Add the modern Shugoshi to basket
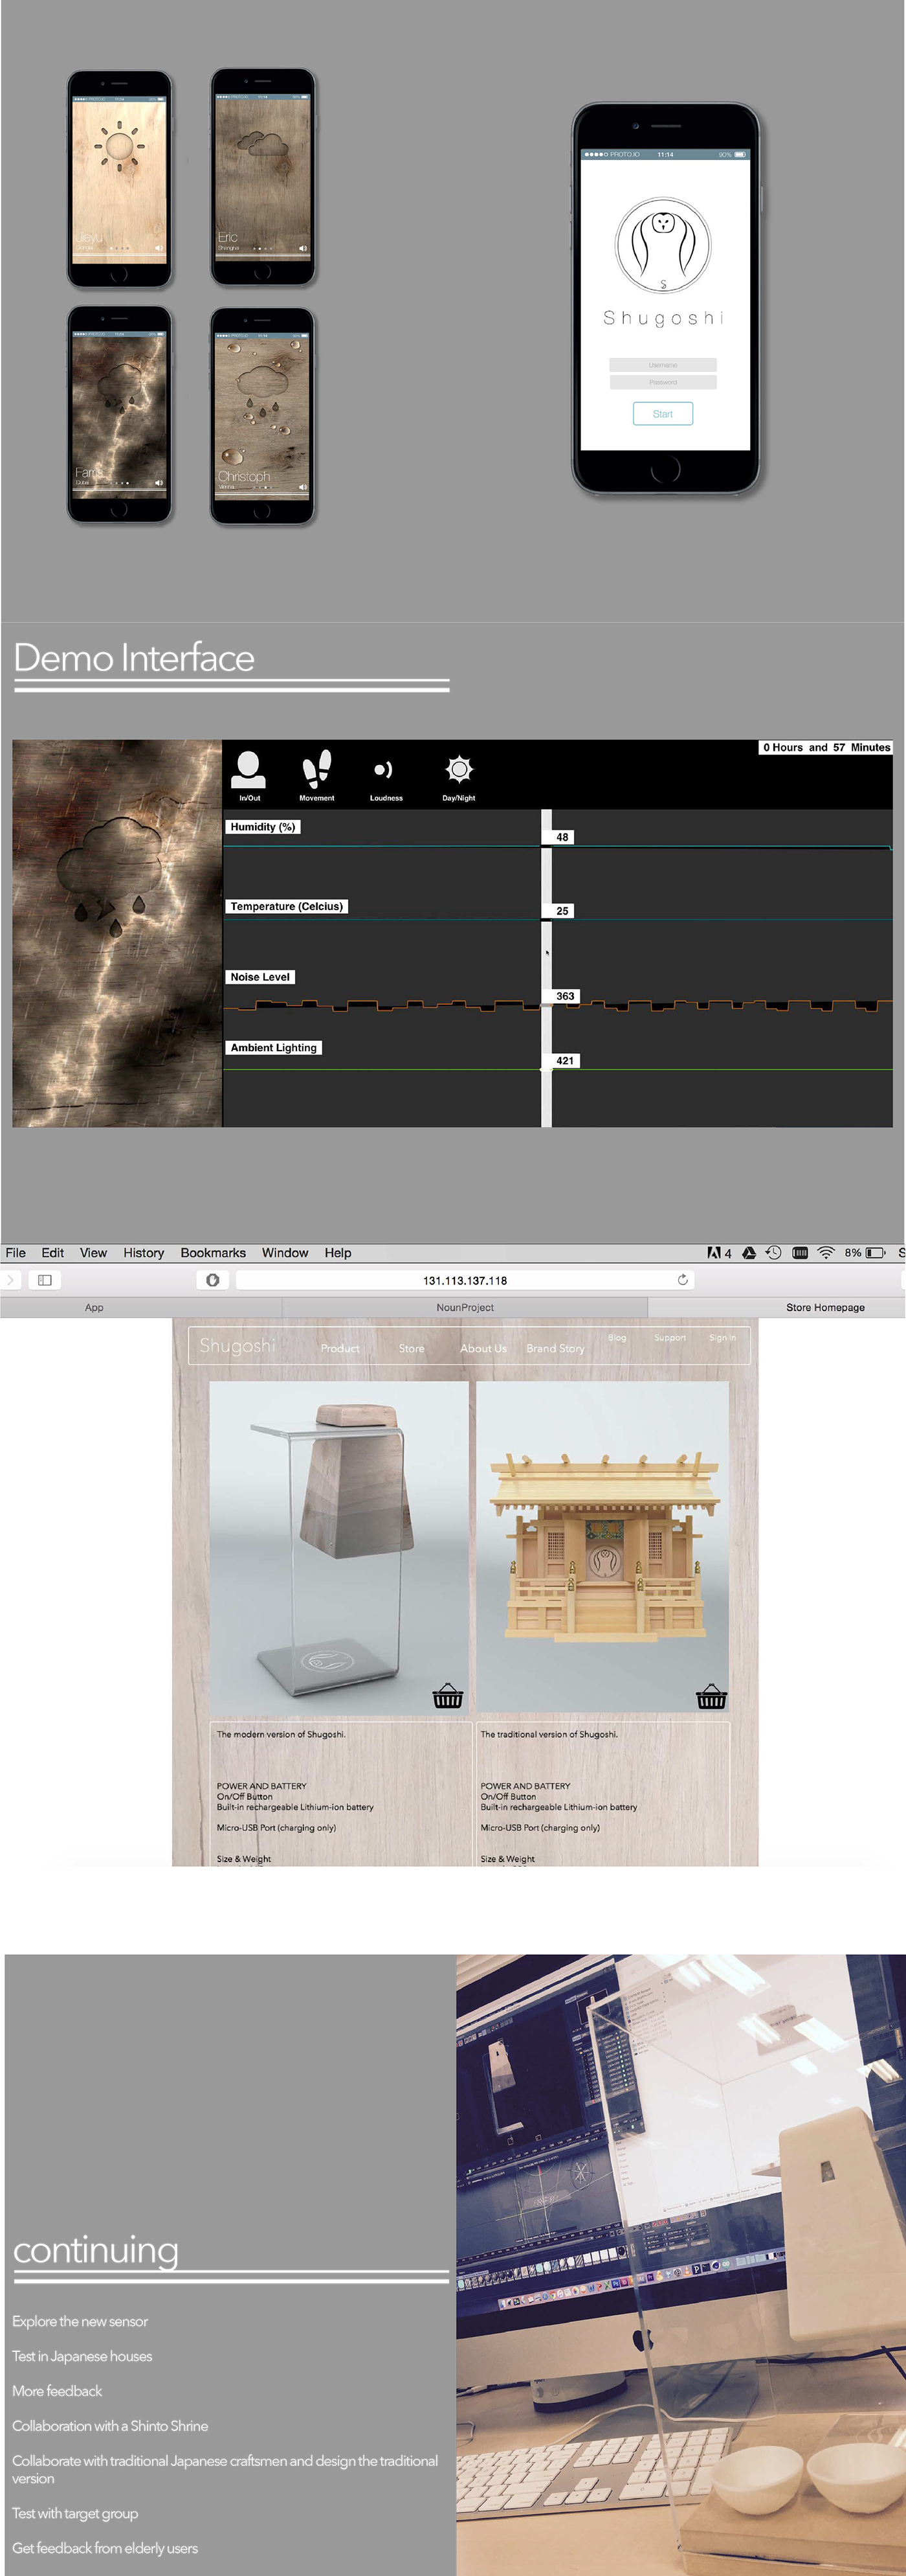906x2576 pixels. (447, 1697)
